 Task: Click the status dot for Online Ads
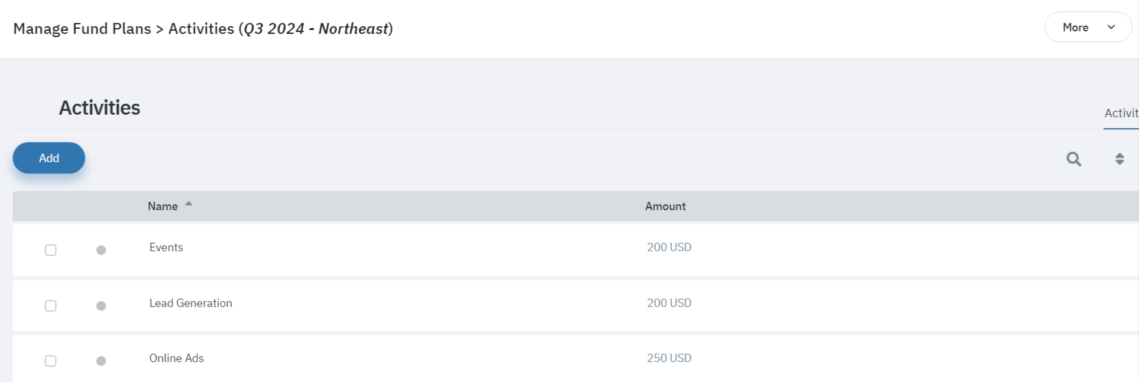pos(101,361)
